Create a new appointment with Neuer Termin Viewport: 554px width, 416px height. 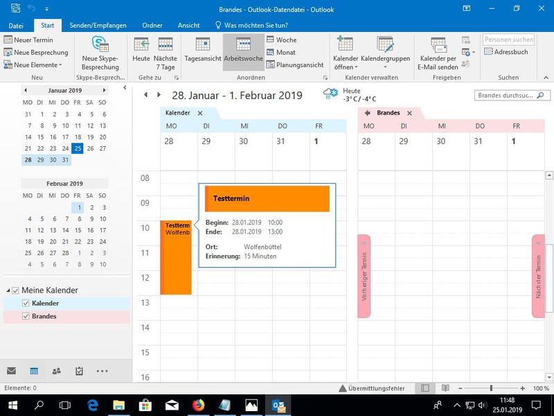[x=28, y=40]
